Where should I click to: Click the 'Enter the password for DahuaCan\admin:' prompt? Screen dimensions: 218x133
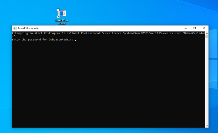click(x=43, y=40)
